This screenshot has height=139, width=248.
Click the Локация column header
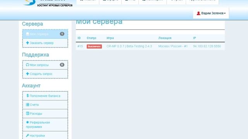pyautogui.click(x=165, y=38)
